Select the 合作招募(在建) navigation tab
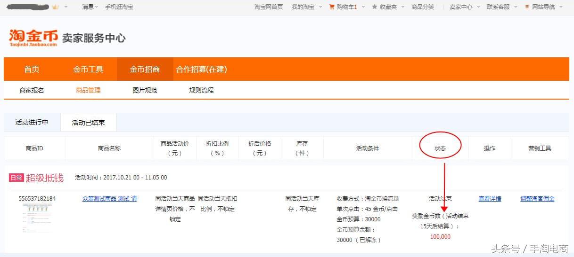Screen dimensions: 574x257 click(201, 69)
